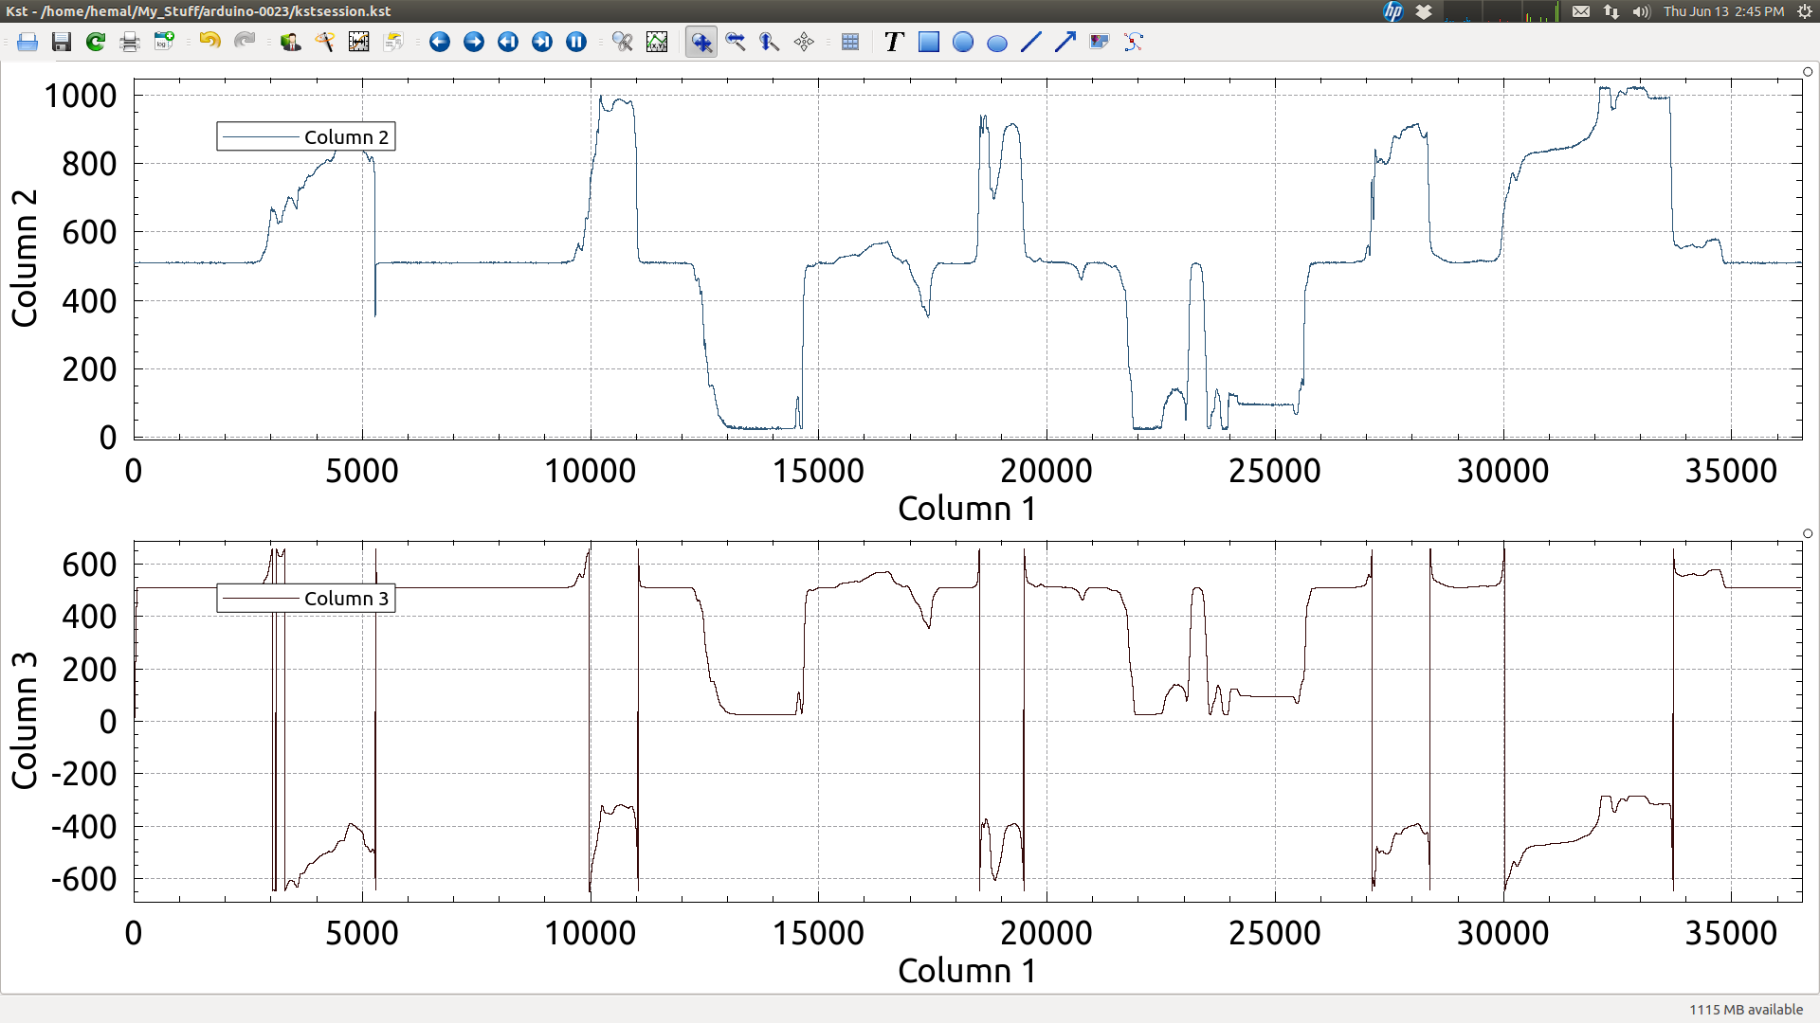Click the Column 2 legend box
1820x1023 pixels.
click(x=306, y=136)
